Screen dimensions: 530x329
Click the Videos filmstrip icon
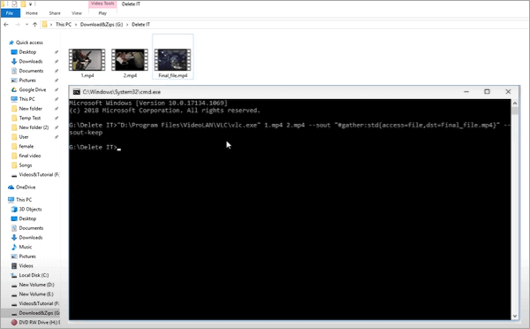pyautogui.click(x=14, y=266)
